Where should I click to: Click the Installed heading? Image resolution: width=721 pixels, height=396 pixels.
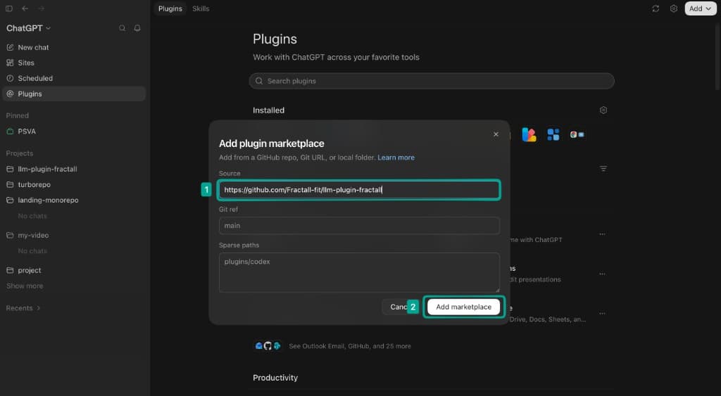coord(268,110)
